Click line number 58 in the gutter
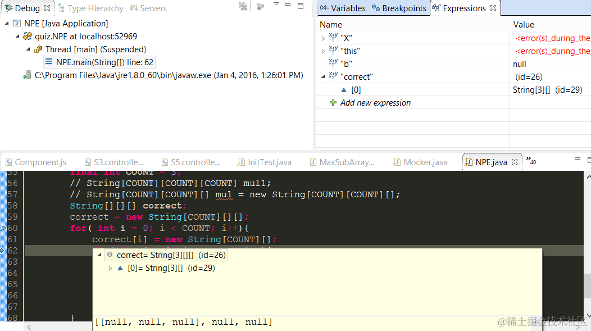The width and height of the screenshot is (591, 331). pyautogui.click(x=12, y=206)
